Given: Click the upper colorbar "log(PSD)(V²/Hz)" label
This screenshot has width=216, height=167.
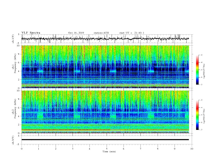Looking at the screenshot, I should click(204, 71).
